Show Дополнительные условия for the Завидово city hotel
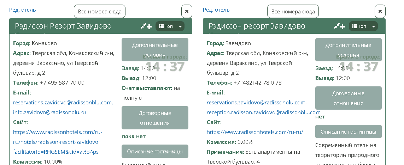Screen dimensions: 404x165 (348, 50)
